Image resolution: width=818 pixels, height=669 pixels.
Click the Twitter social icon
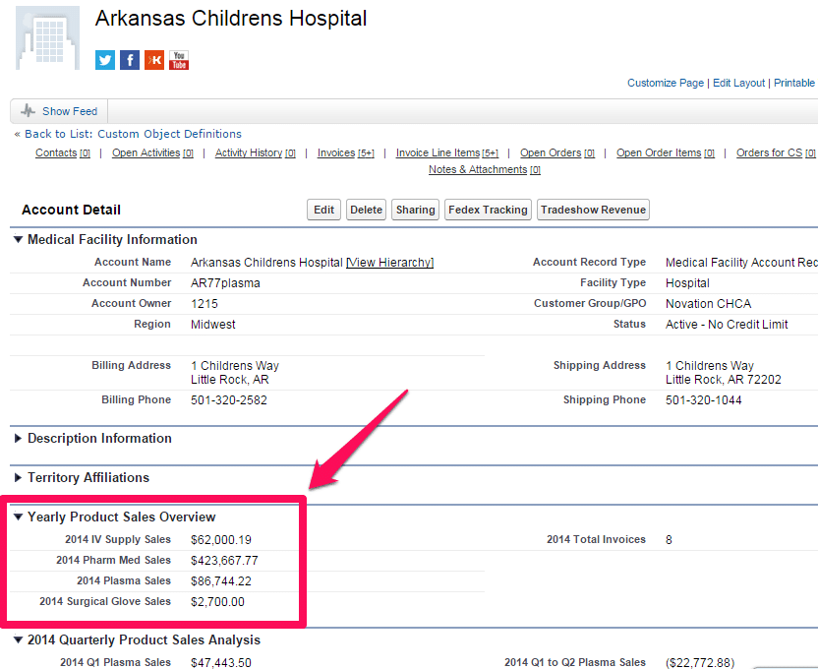[x=105, y=60]
